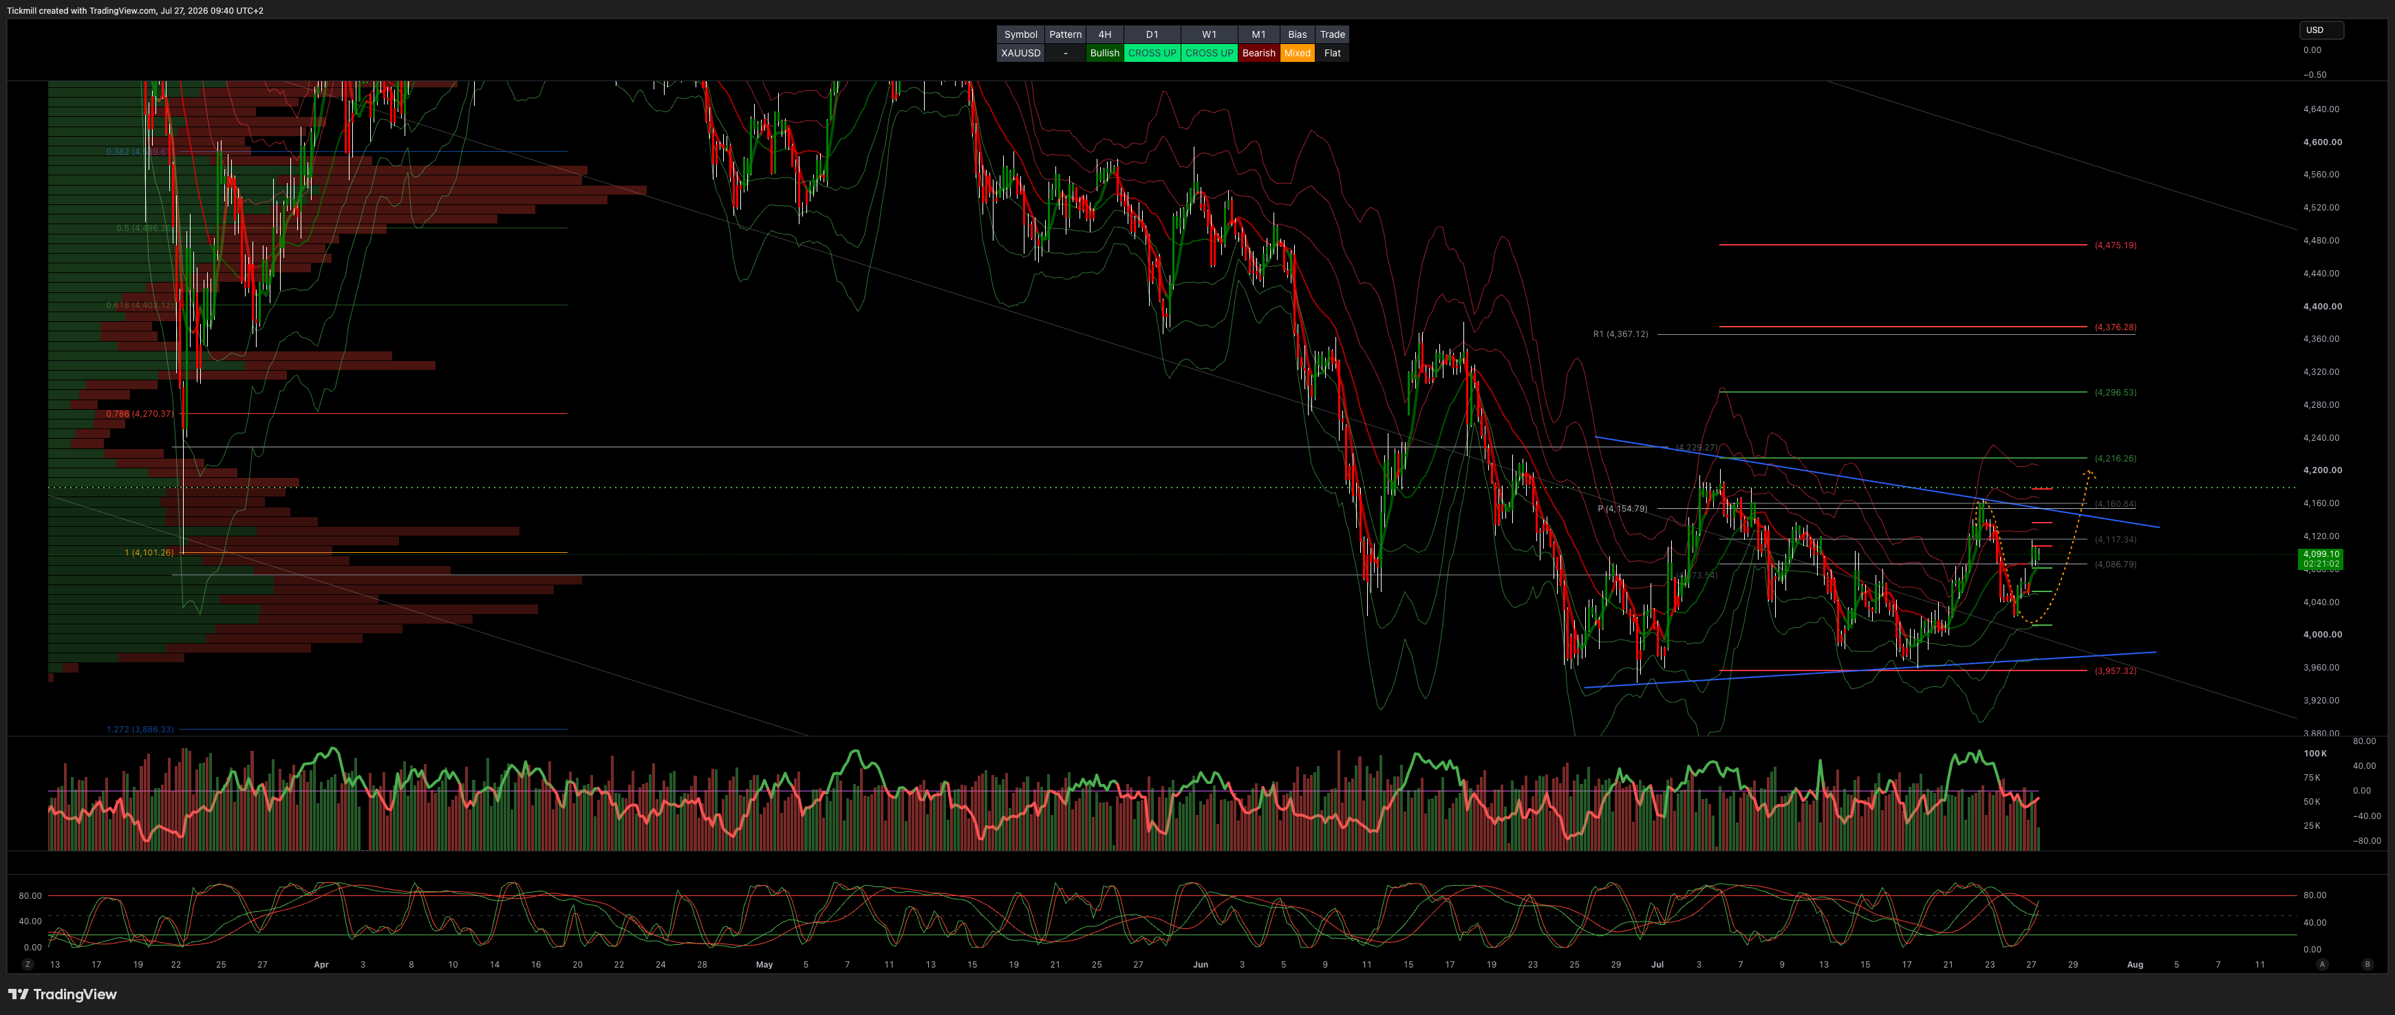2395x1015 pixels.
Task: Click the D1 column header
Action: click(1152, 34)
